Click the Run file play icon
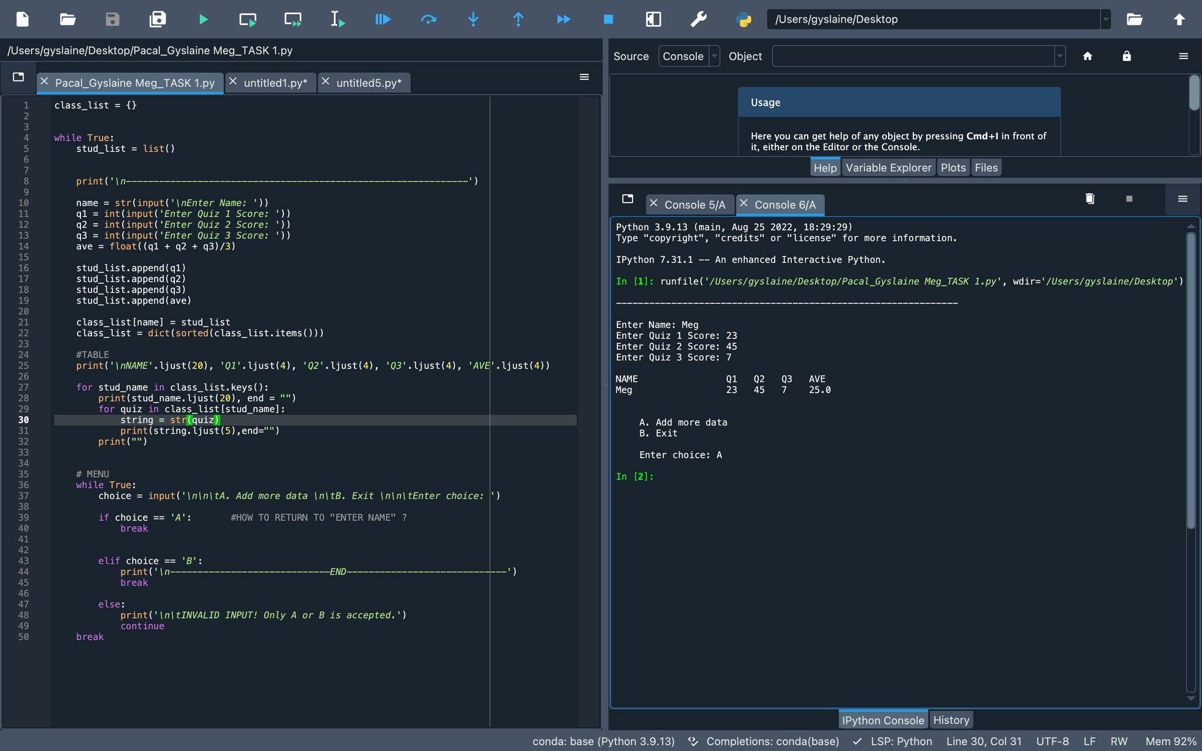This screenshot has width=1202, height=751. pos(203,19)
